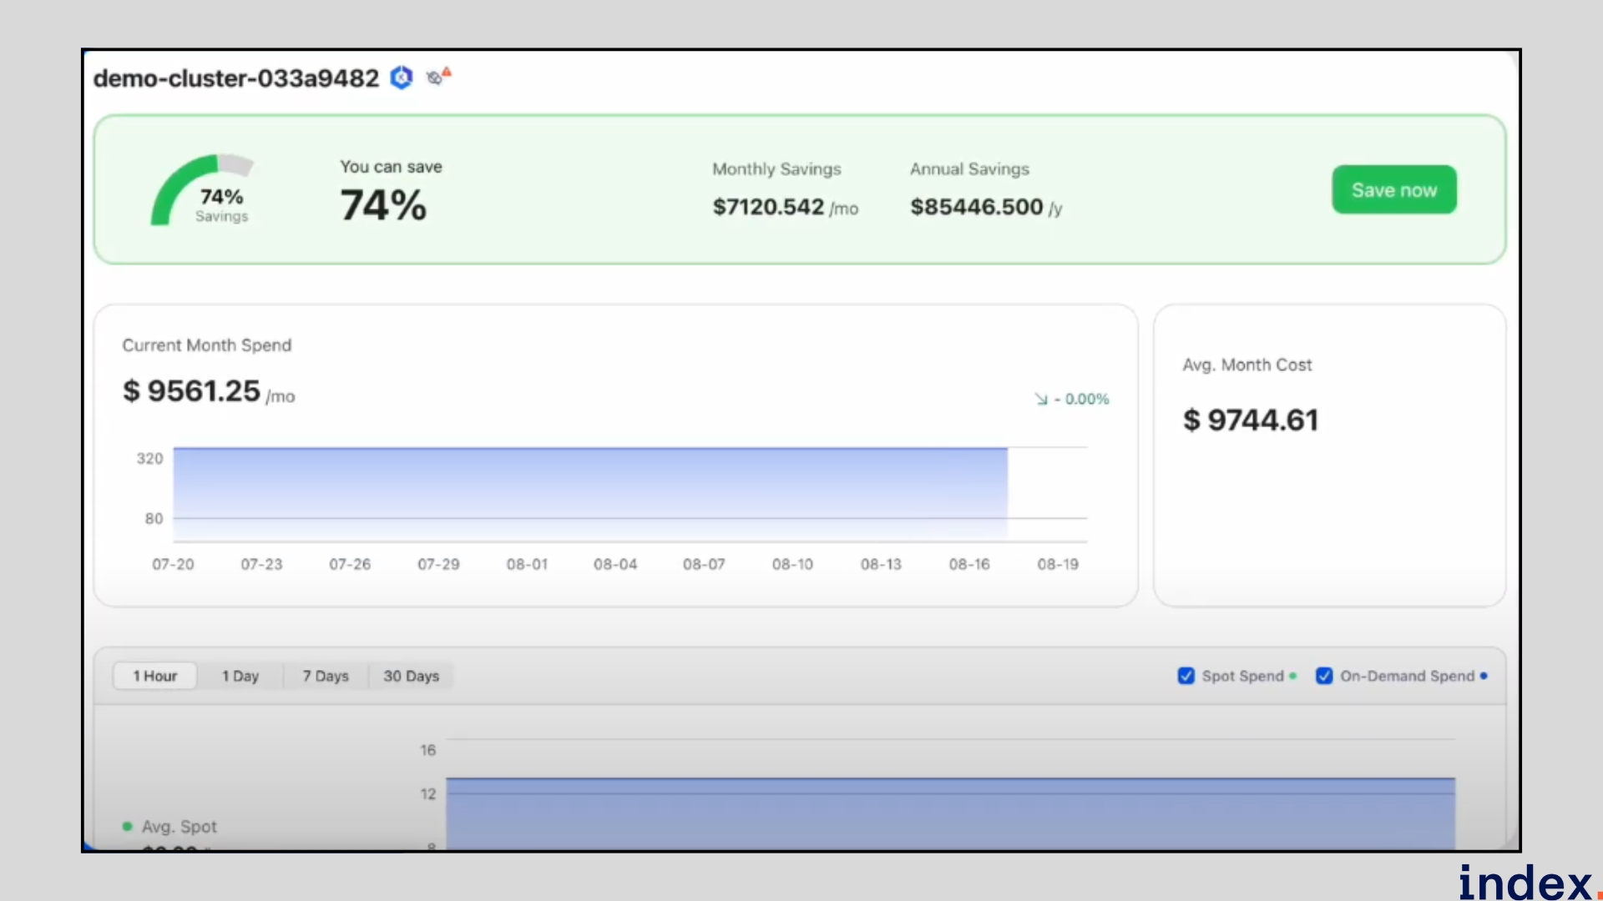Click the Annual Savings $85446.500 value
The image size is (1603, 901).
[x=976, y=207]
